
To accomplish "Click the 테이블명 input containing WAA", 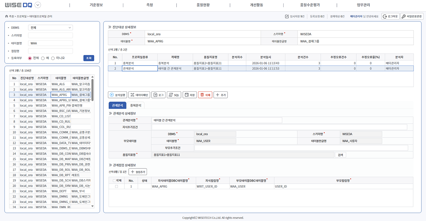I will pos(51,43).
